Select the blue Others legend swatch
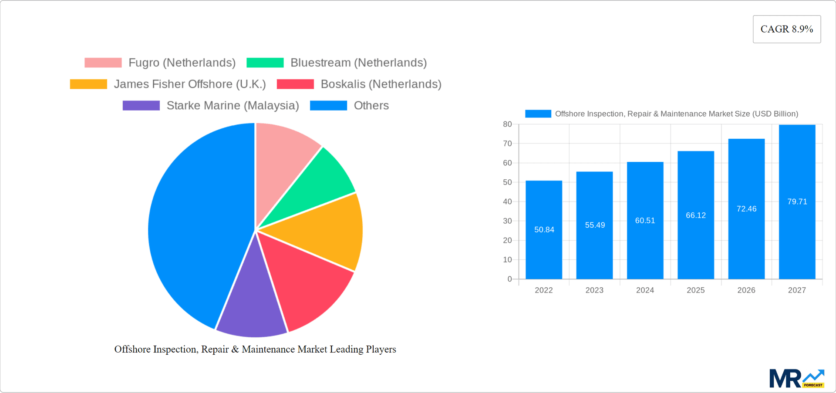Viewport: 836px width, 393px height. click(328, 105)
